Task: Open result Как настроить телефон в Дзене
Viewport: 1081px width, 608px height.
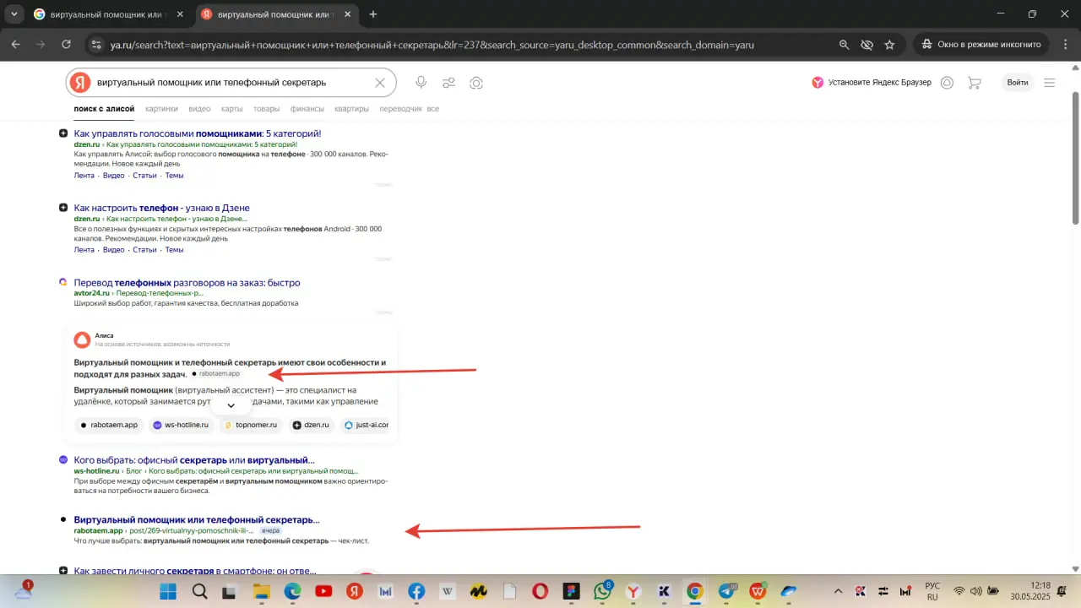Action: click(x=162, y=208)
